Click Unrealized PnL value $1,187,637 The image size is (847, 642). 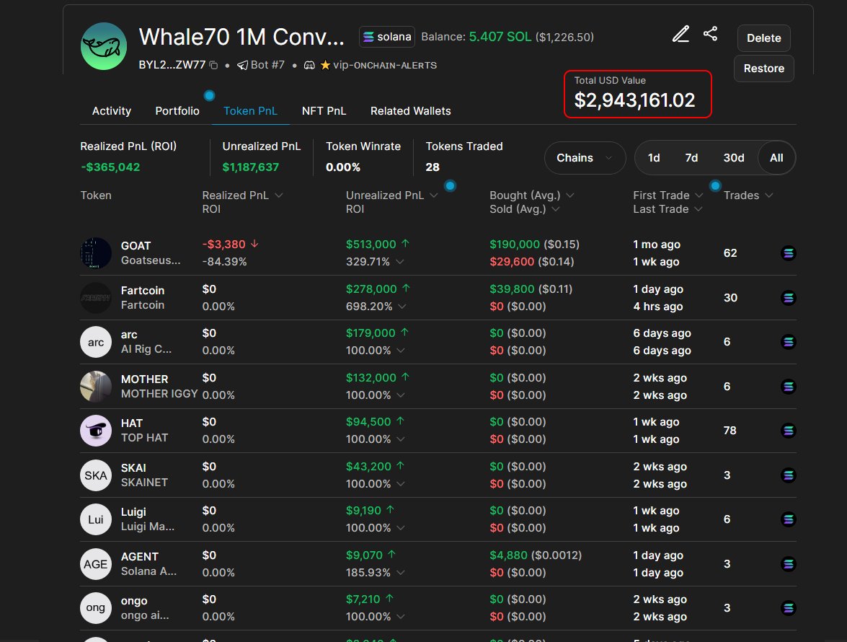point(251,167)
